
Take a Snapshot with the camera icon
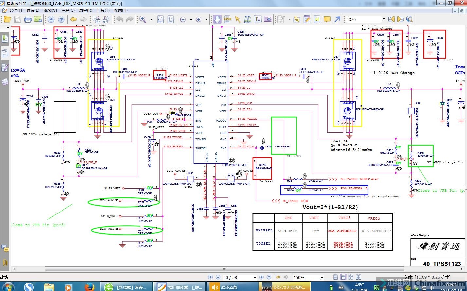pos(268,19)
